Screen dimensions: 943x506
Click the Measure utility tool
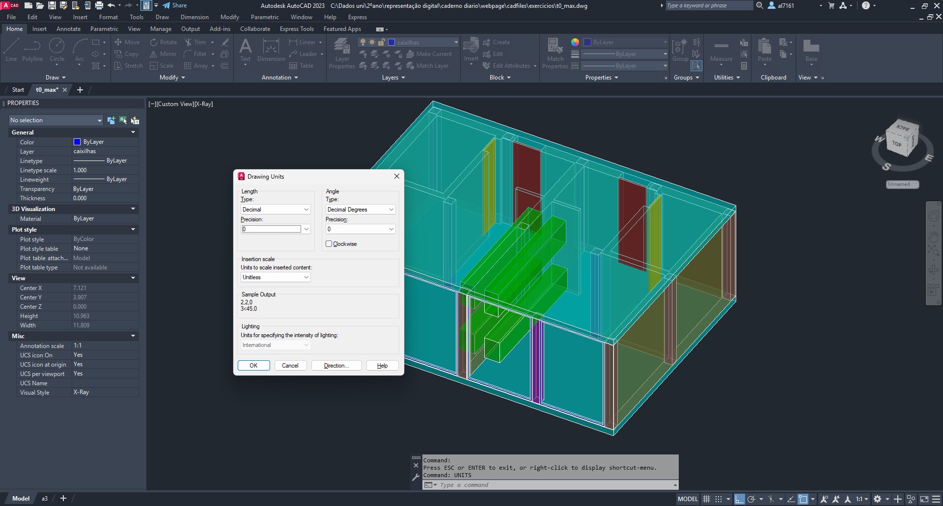721,51
